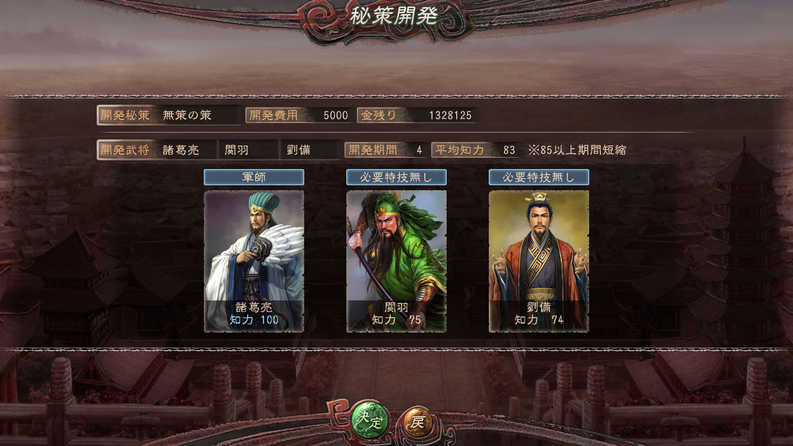Select the 諸葛亮 officer portrait card

254,261
